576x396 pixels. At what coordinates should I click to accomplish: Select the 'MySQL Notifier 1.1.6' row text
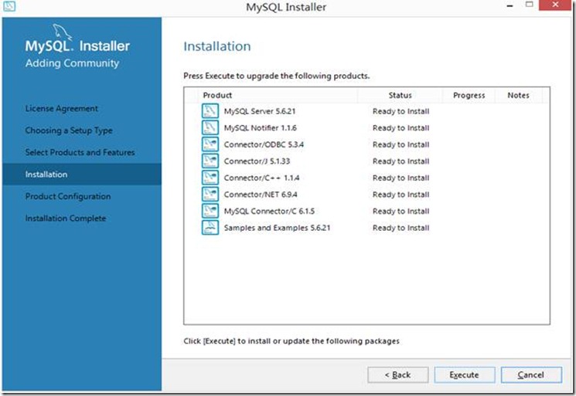click(x=261, y=127)
